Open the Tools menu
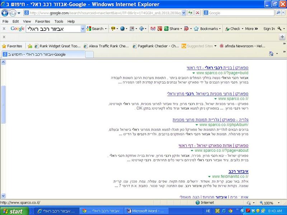 [59, 21]
